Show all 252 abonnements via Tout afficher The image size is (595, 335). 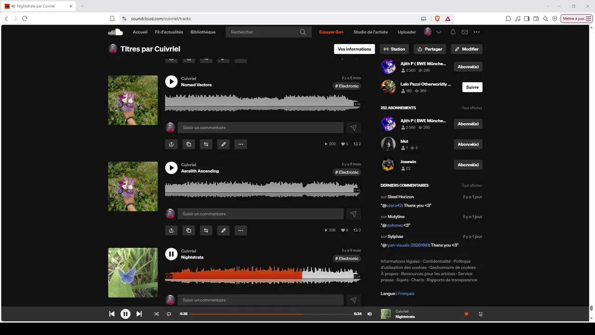(472, 108)
